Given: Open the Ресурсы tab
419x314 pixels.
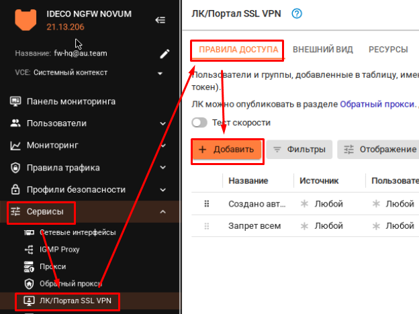Looking at the screenshot, I should pos(387,50).
